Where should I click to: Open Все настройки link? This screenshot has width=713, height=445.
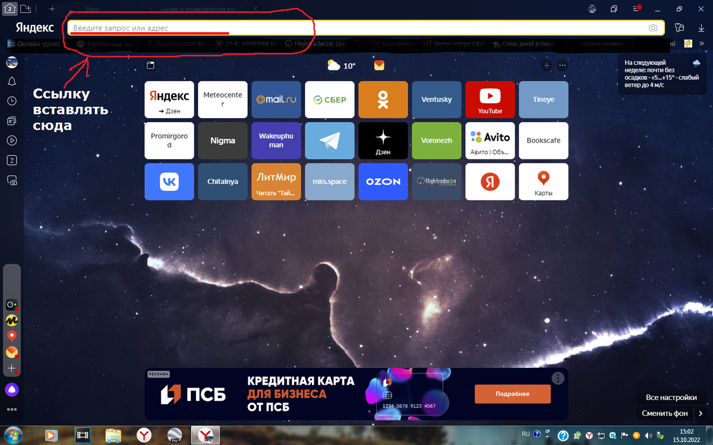point(671,398)
